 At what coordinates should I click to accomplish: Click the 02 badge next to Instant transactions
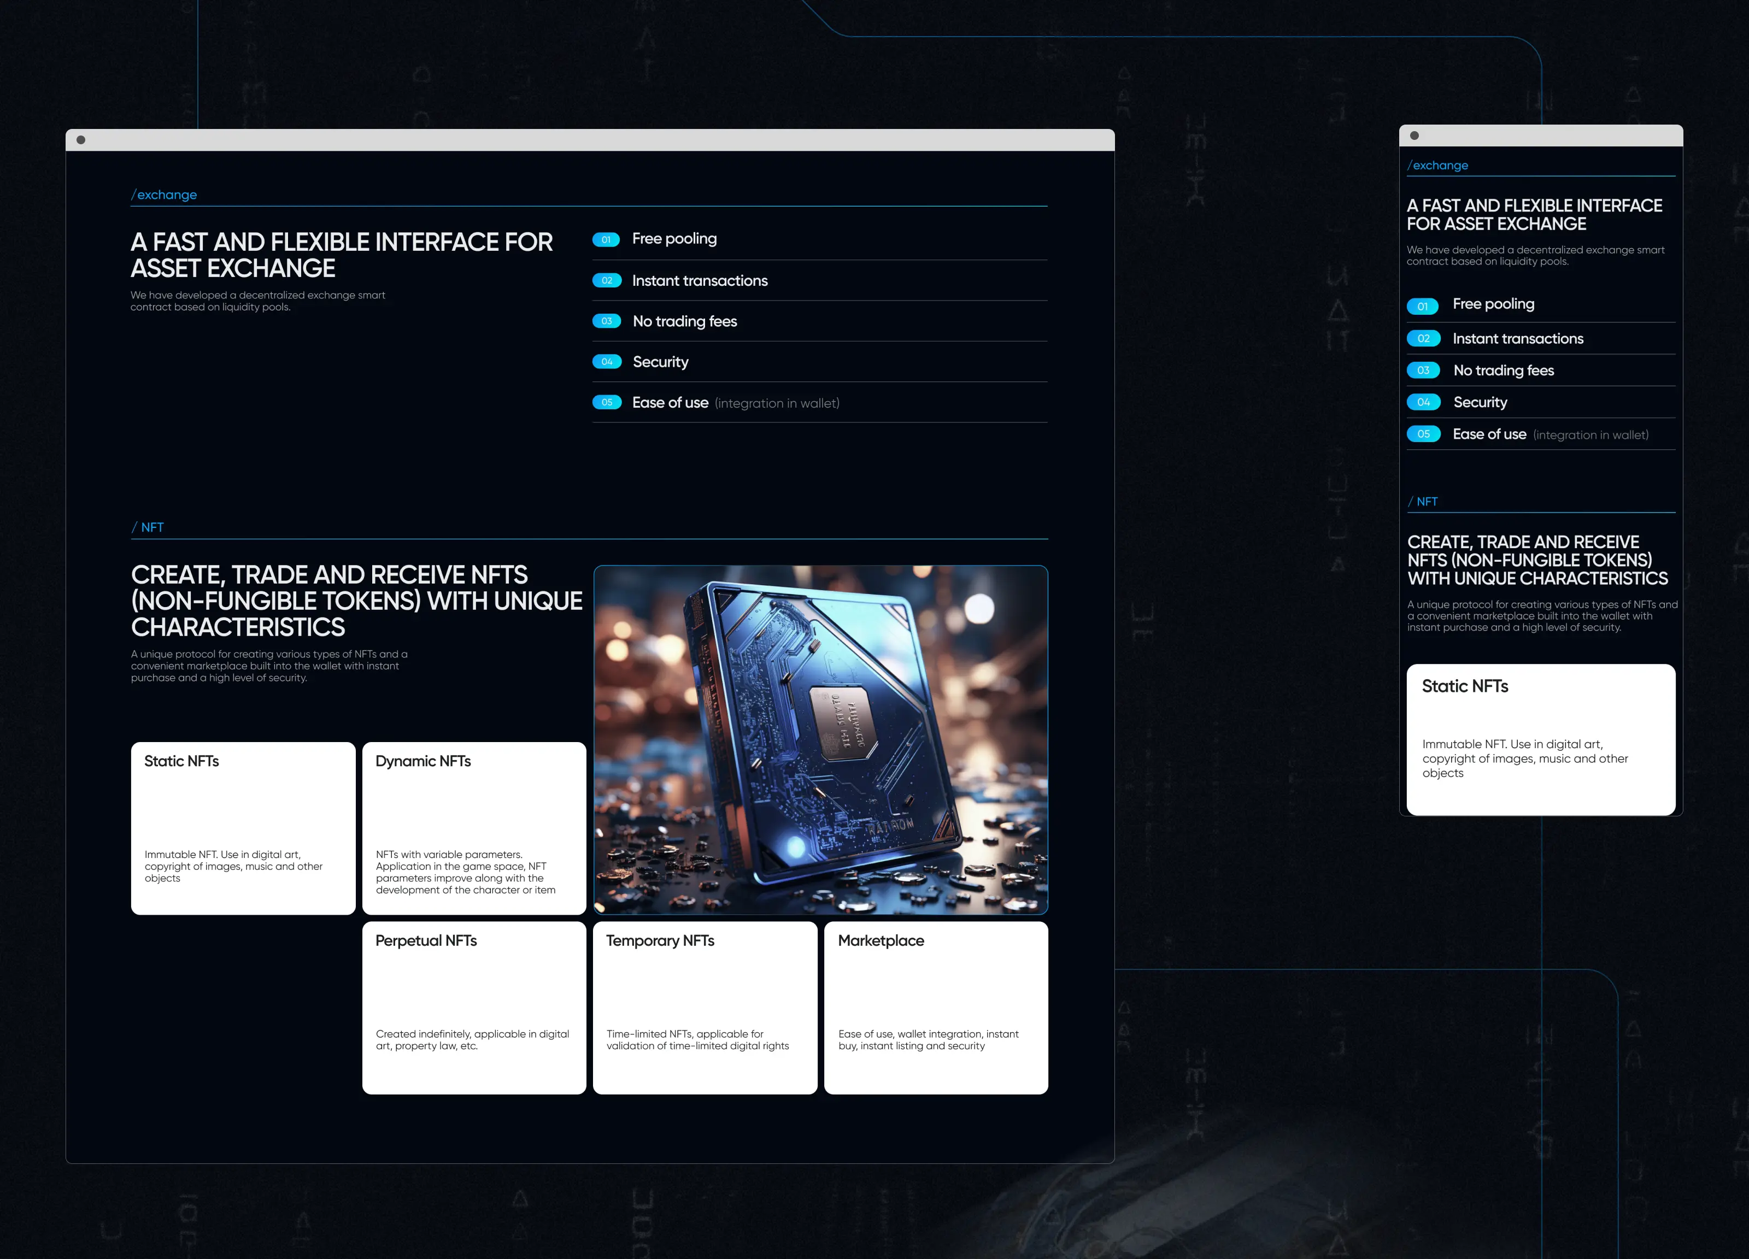[606, 281]
